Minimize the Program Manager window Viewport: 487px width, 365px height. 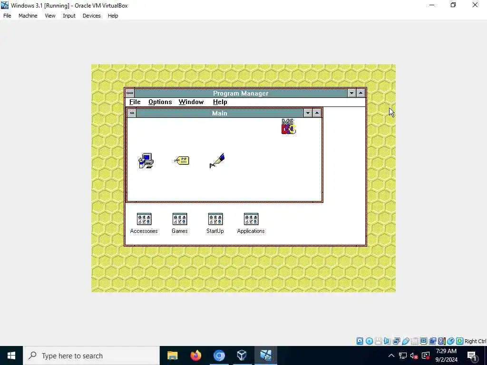point(351,93)
